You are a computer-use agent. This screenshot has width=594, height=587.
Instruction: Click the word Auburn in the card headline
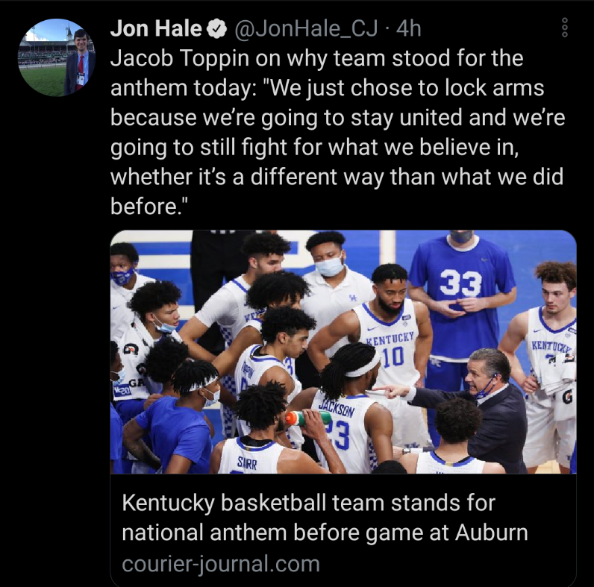[490, 533]
